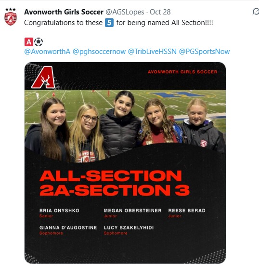Select the Avonworth Girls Soccer header in graphic
Screen dimensions: 259x266
tap(182, 72)
